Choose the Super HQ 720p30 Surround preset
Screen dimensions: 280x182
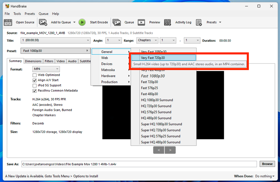point(164,130)
